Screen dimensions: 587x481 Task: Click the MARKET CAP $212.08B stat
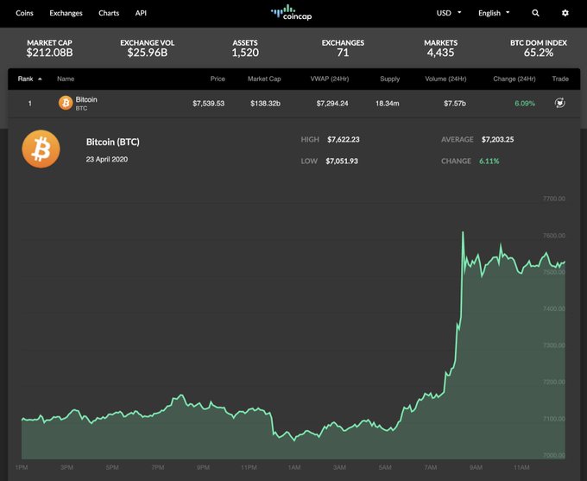(49, 48)
